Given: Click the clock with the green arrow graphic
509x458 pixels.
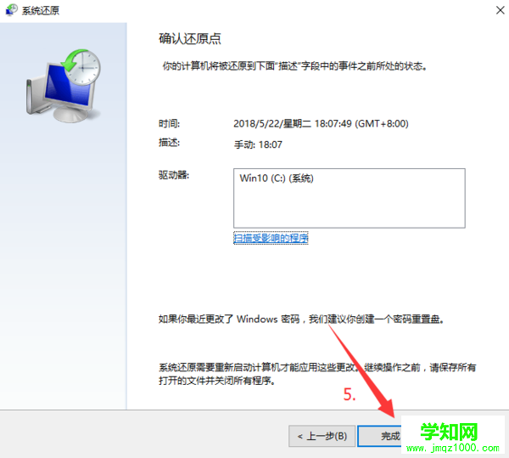Looking at the screenshot, I should pos(81,66).
